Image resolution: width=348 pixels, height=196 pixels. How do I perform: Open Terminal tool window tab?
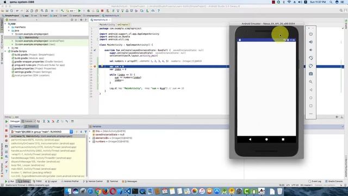[113, 181]
